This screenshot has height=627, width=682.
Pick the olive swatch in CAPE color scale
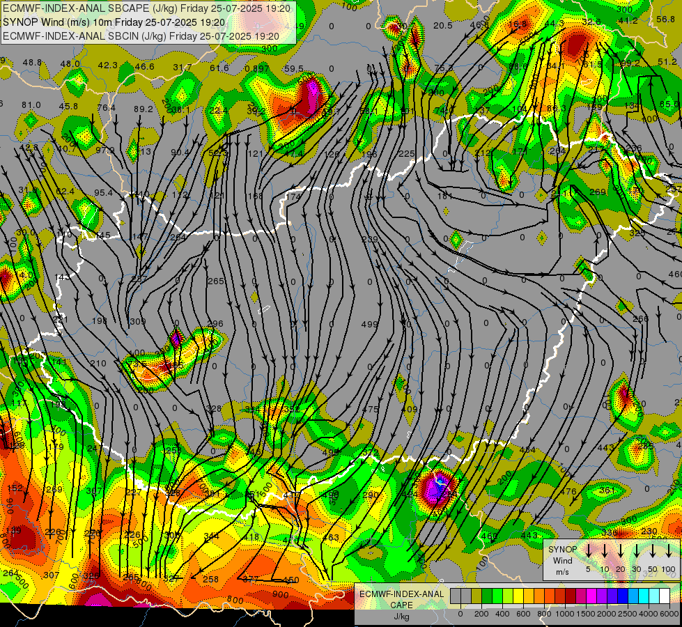(476, 596)
